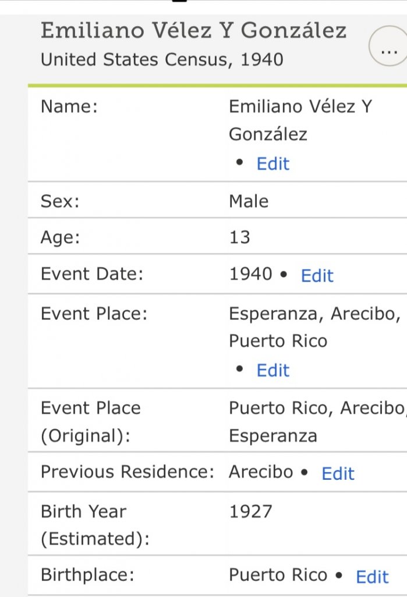The height and width of the screenshot is (597, 407).
Task: Select the Name field value text
Action: (x=299, y=121)
